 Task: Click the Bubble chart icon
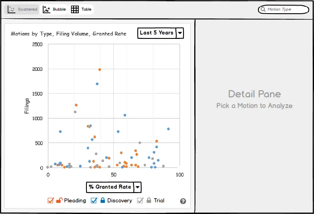47,9
